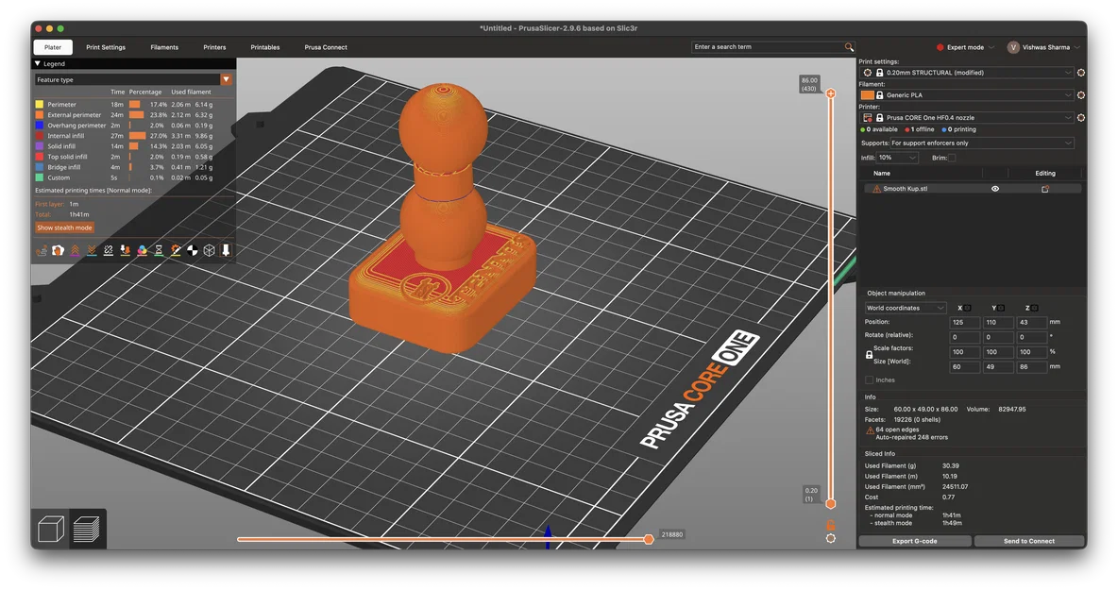Click the red Expert mode indicator dot
The image size is (1118, 590).
pos(940,48)
